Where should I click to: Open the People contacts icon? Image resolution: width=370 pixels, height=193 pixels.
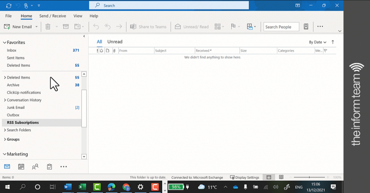tap(35, 167)
